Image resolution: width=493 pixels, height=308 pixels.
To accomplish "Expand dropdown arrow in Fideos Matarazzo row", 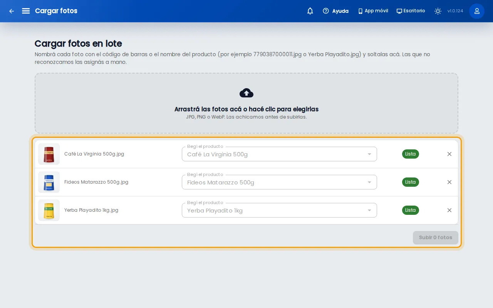I will pyautogui.click(x=369, y=182).
